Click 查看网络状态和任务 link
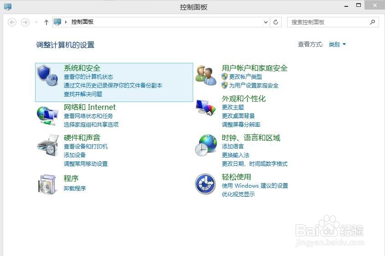The width and height of the screenshot is (385, 256). 88,116
